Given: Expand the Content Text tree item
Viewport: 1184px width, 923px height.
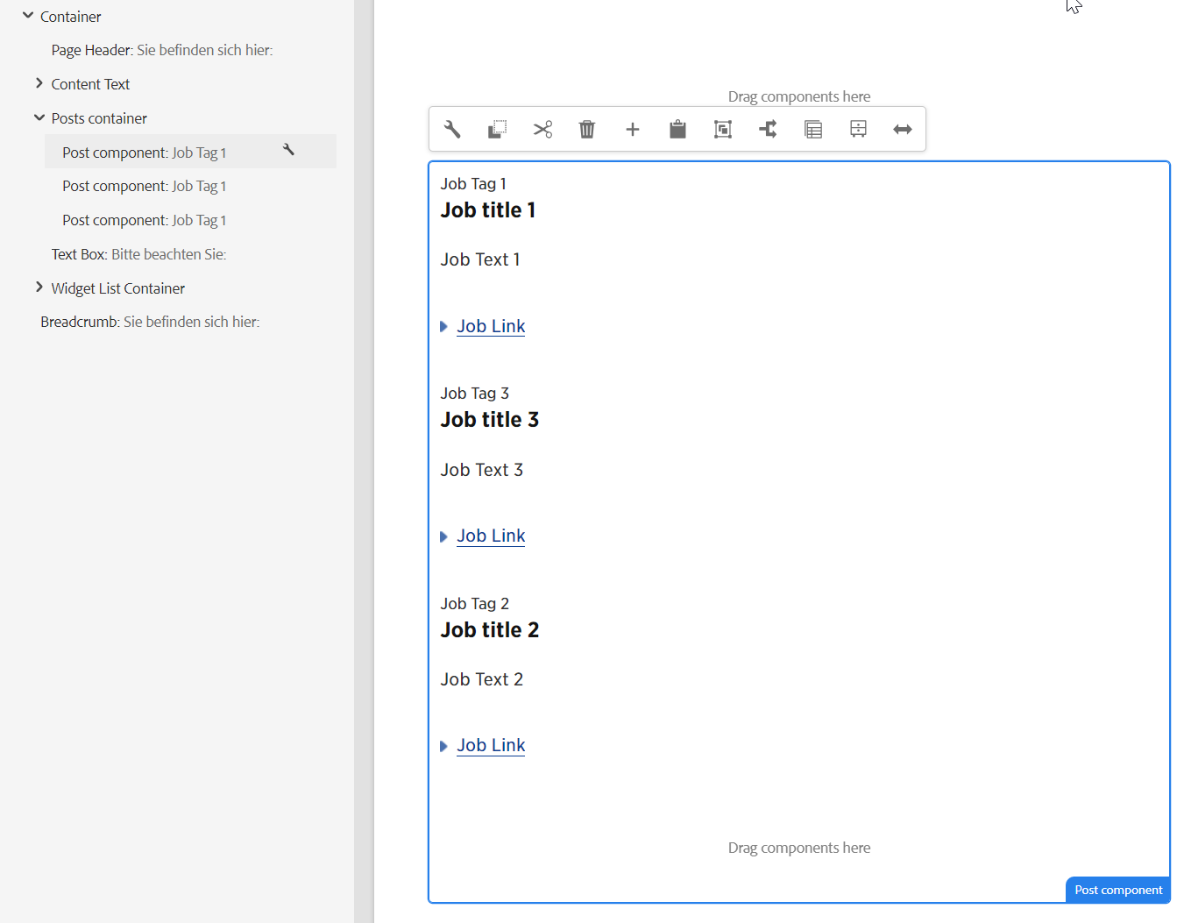Looking at the screenshot, I should coord(39,83).
